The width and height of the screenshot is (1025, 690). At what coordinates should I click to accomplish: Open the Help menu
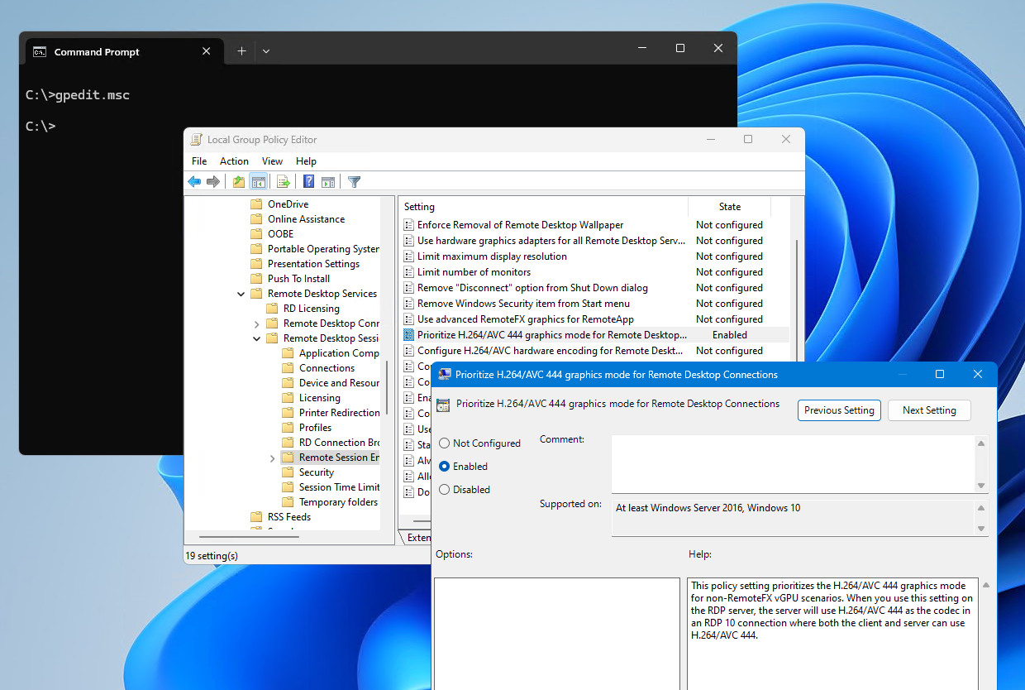click(x=306, y=161)
